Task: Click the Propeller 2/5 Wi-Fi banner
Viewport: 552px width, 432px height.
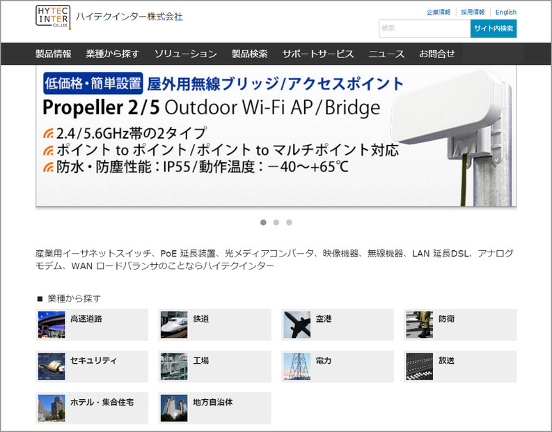Action: click(276, 136)
